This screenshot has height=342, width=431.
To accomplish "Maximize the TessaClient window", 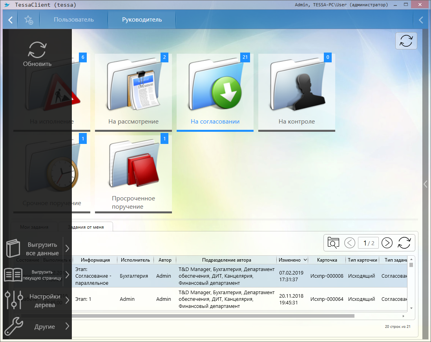I will point(406,5).
